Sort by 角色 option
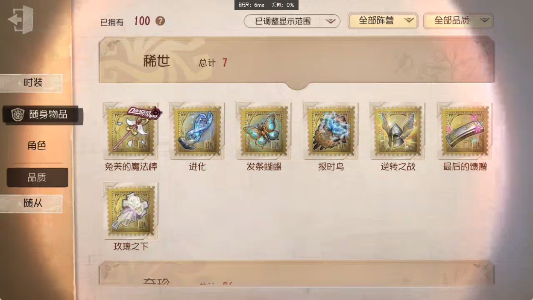533x300 pixels. click(37, 146)
